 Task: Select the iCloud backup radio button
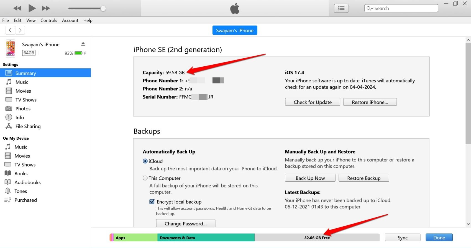(x=145, y=161)
